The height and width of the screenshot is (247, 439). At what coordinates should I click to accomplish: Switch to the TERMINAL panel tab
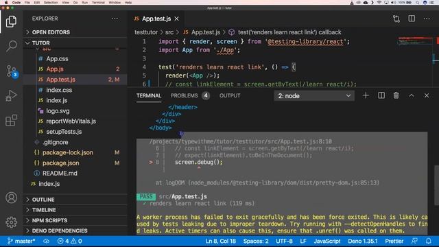[149, 96]
